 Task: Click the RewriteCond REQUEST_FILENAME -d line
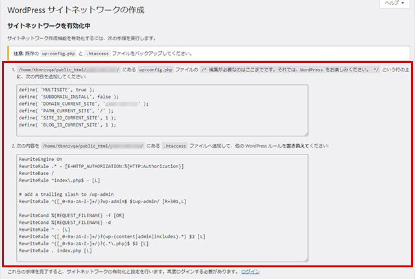pos(65,223)
